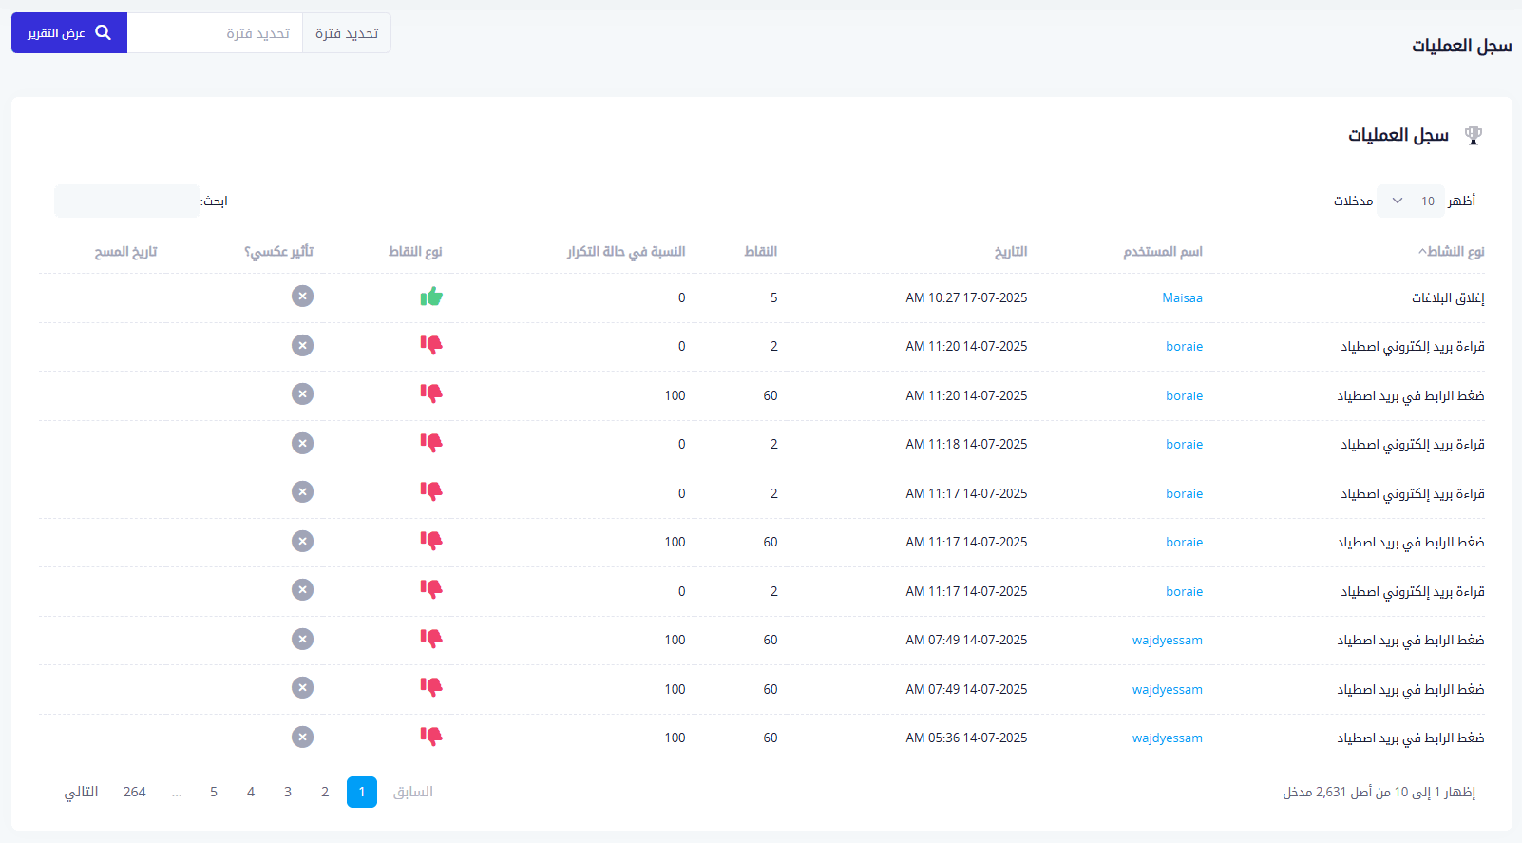
Task: Click the التالي next page button
Action: coord(81,792)
